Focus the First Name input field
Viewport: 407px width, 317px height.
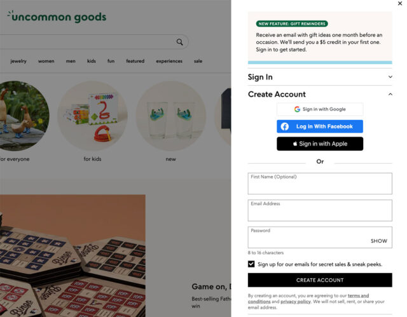[x=320, y=184]
